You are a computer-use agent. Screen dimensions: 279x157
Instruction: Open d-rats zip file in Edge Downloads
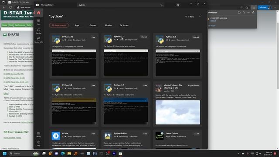click(218, 18)
